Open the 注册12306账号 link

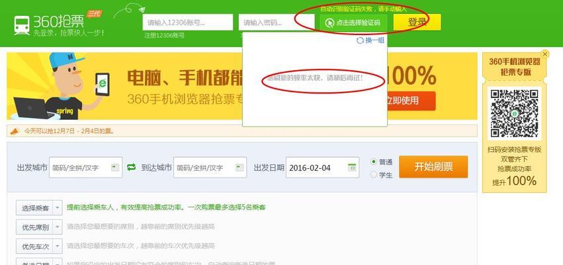(165, 35)
